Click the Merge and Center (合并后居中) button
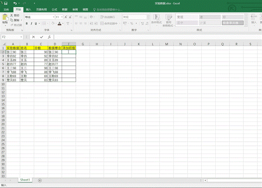Viewport: 262px width, 188px height. (109, 23)
